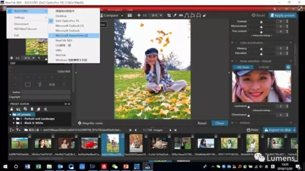
Task: Choose Disconnect from the NDI menu
Action: [x=21, y=24]
